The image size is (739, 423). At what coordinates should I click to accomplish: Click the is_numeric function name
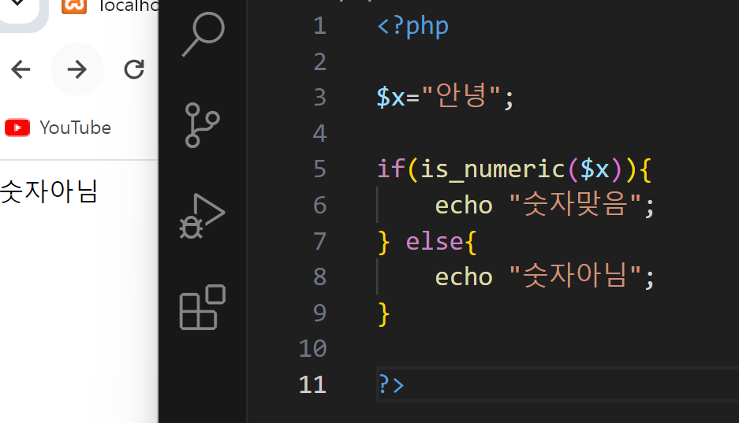[493, 169]
